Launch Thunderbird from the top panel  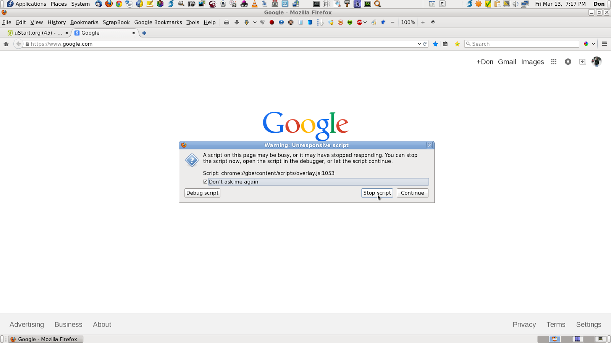(99, 4)
